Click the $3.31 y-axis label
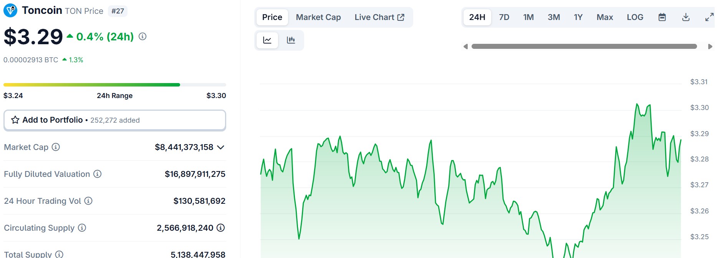This screenshot has height=258, width=717. coord(699,82)
